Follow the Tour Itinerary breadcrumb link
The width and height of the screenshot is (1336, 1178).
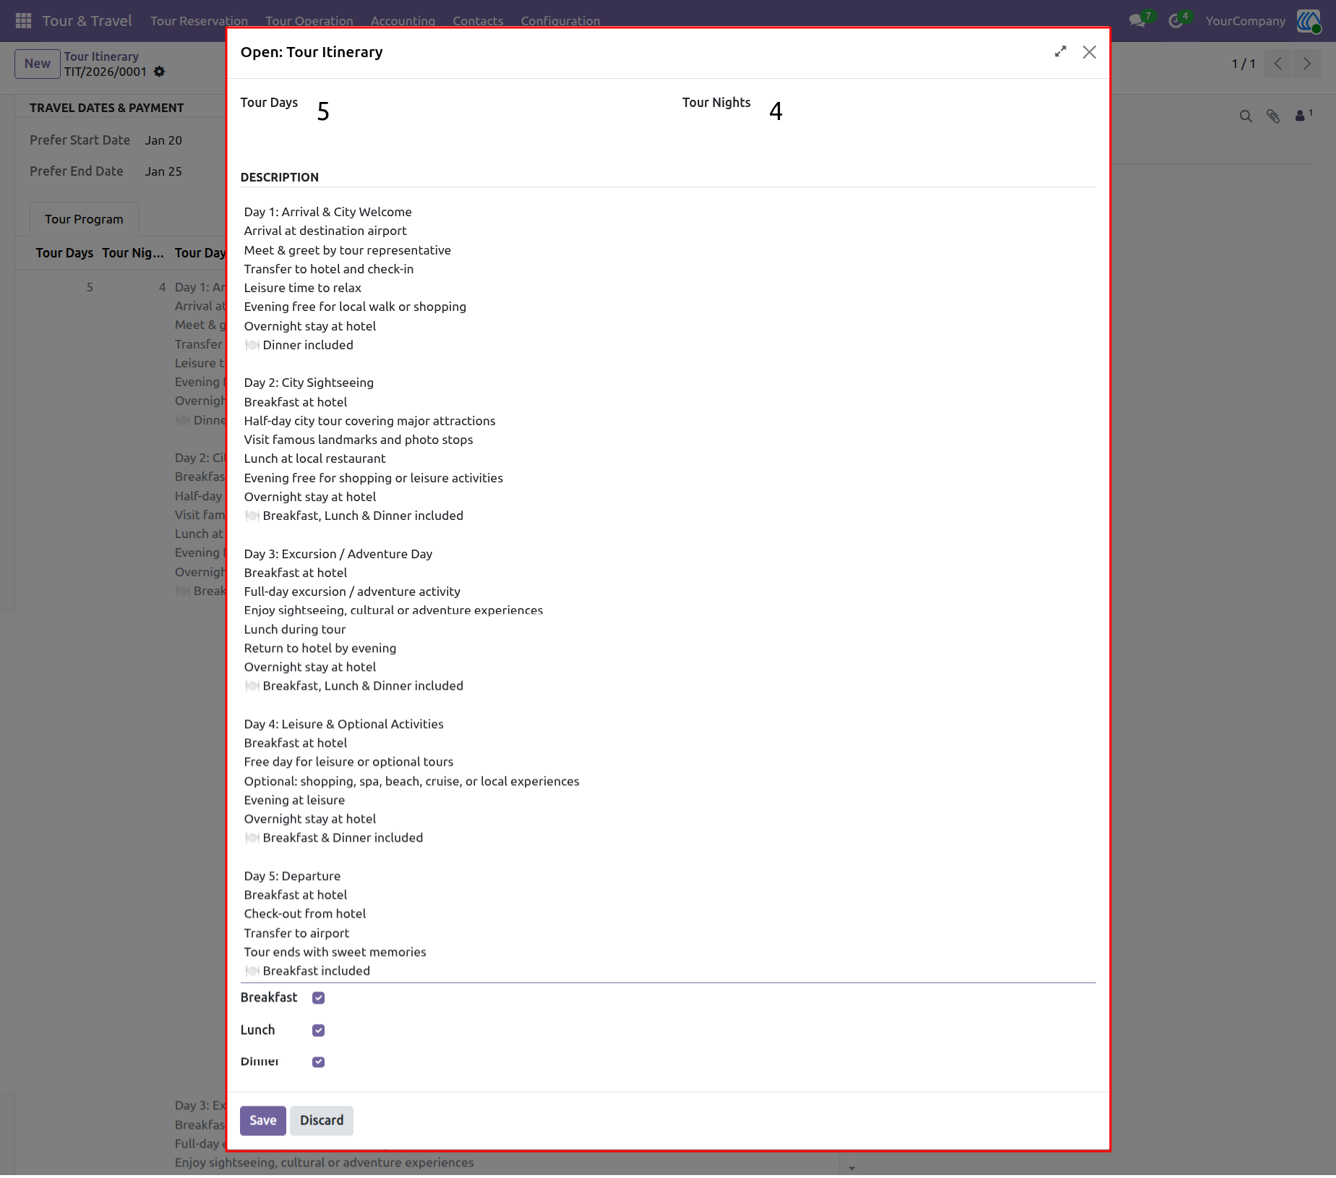tap(101, 56)
